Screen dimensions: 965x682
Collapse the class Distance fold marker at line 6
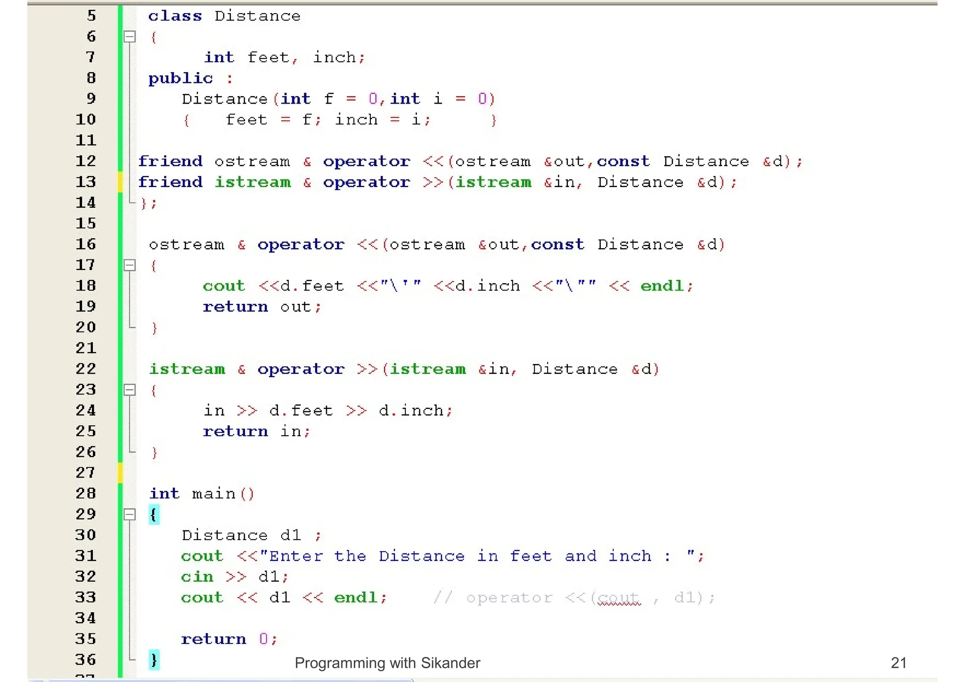click(130, 37)
